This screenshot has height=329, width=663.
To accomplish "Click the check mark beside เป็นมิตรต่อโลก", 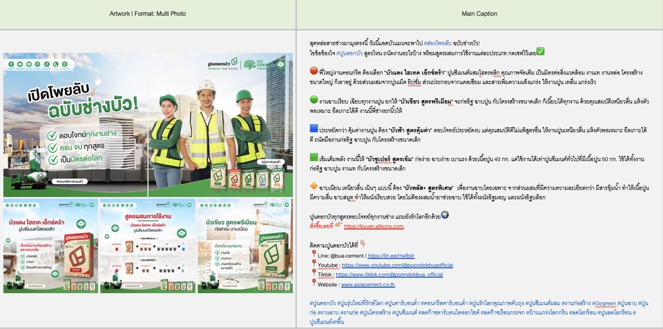I will [x=53, y=160].
